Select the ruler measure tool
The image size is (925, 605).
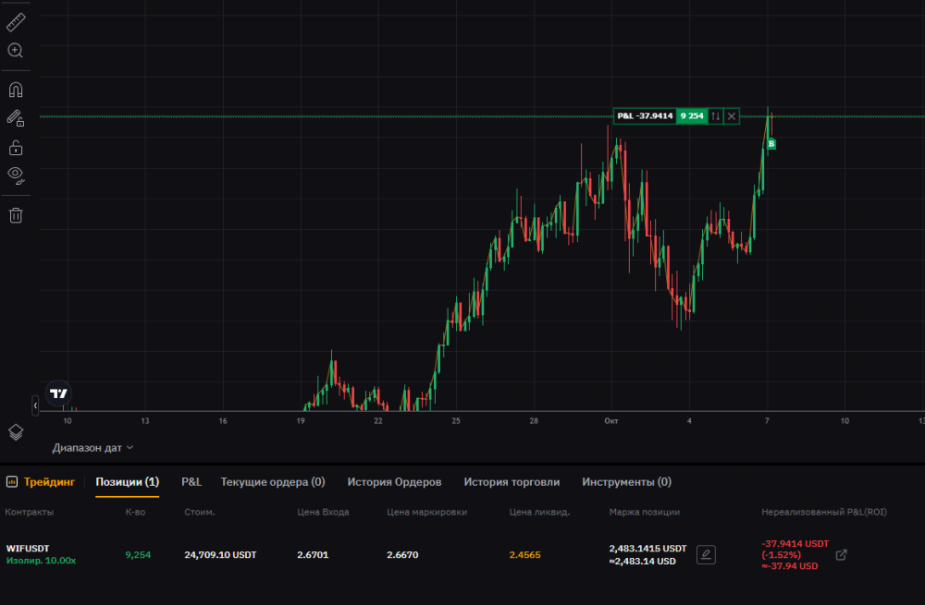tap(16, 22)
